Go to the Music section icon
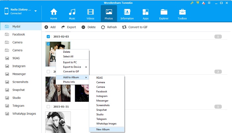232x133 pixels. (72, 12)
